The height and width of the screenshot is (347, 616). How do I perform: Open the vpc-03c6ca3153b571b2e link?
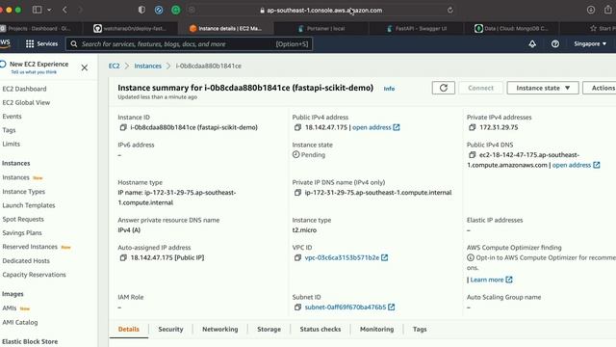click(x=342, y=257)
